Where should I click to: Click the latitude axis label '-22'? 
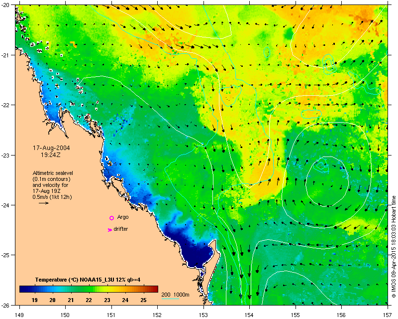coord(6,105)
